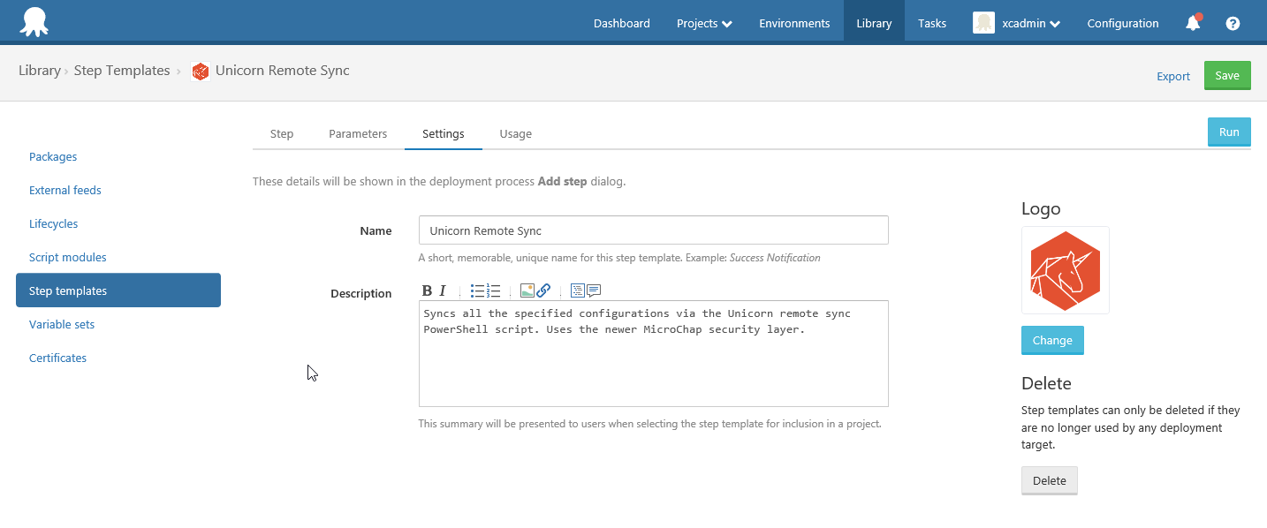Click the Unicorn icon in the breadcrumb

[200, 72]
